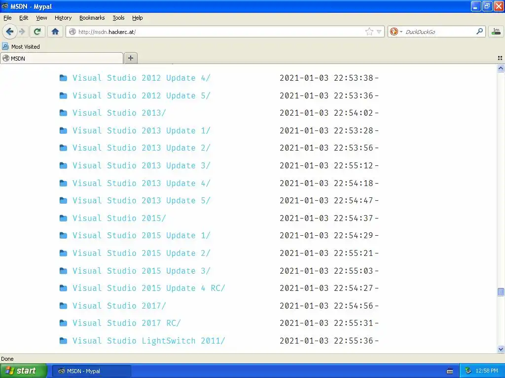Image resolution: width=505 pixels, height=378 pixels.
Task: Open Visual Studio 2015 Update 1 link
Action: coord(142,236)
